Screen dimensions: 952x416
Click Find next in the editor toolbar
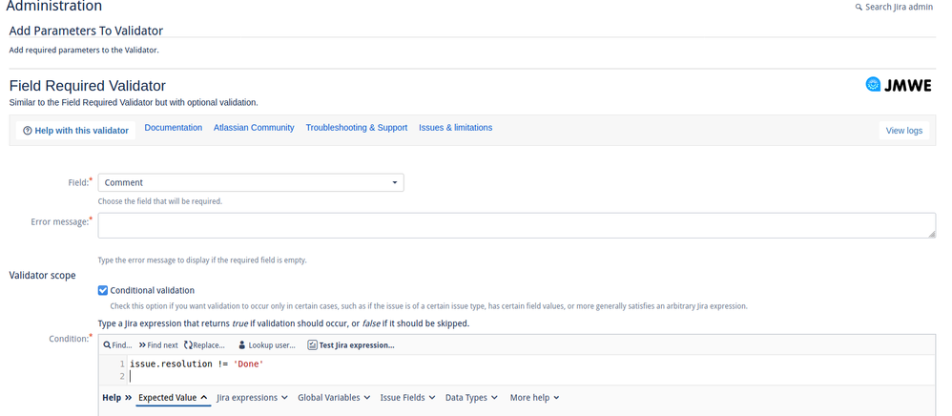tap(158, 345)
